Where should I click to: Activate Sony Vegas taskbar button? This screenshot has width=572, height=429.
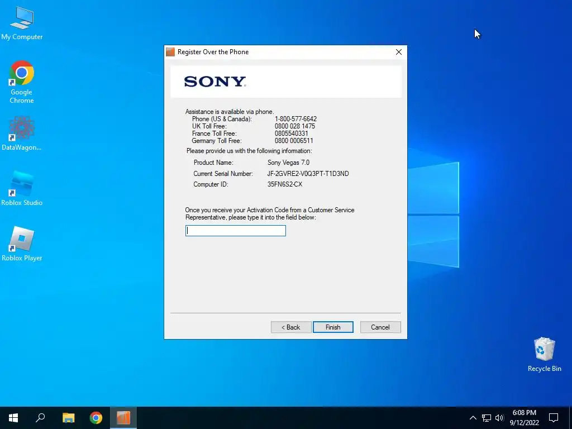123,418
